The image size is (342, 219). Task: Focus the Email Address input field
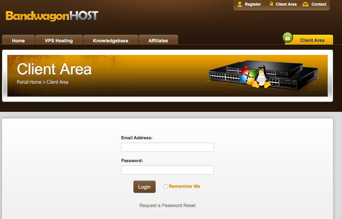click(x=168, y=147)
